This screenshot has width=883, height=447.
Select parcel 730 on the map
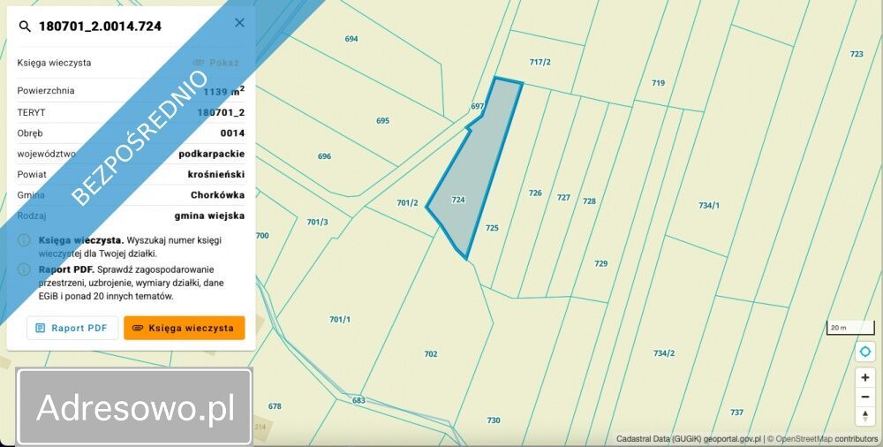[494, 420]
